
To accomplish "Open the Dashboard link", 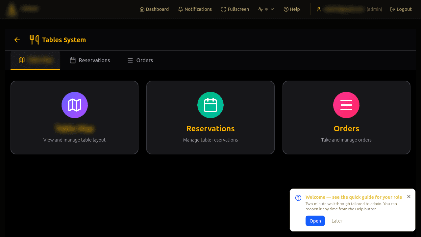I will pos(154,9).
